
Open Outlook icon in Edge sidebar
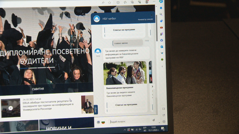click(162, 47)
